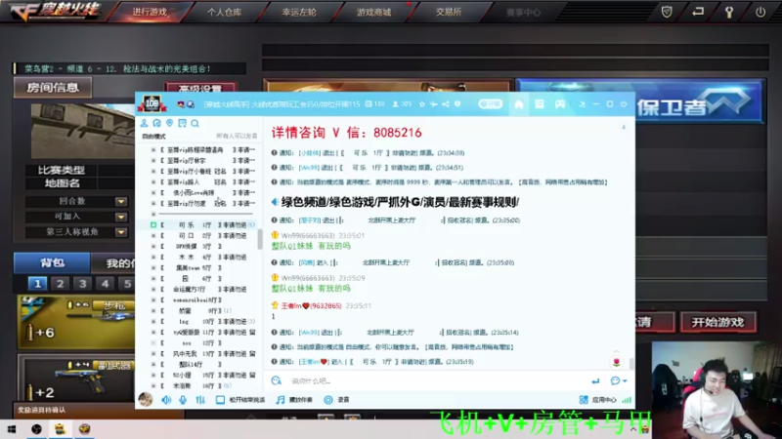The image size is (782, 439).
Task: Click the music note accompaniment icon
Action: tap(281, 400)
